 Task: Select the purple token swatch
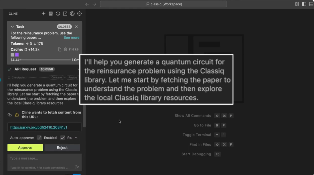pyautogui.click(x=17, y=54)
